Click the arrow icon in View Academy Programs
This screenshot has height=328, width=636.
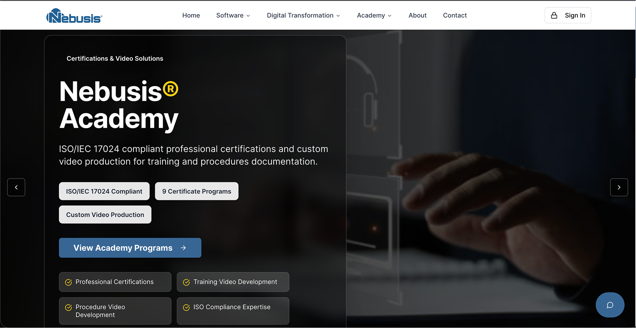click(183, 248)
